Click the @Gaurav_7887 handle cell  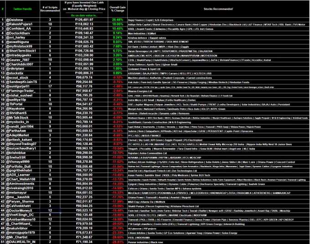tap(23, 60)
